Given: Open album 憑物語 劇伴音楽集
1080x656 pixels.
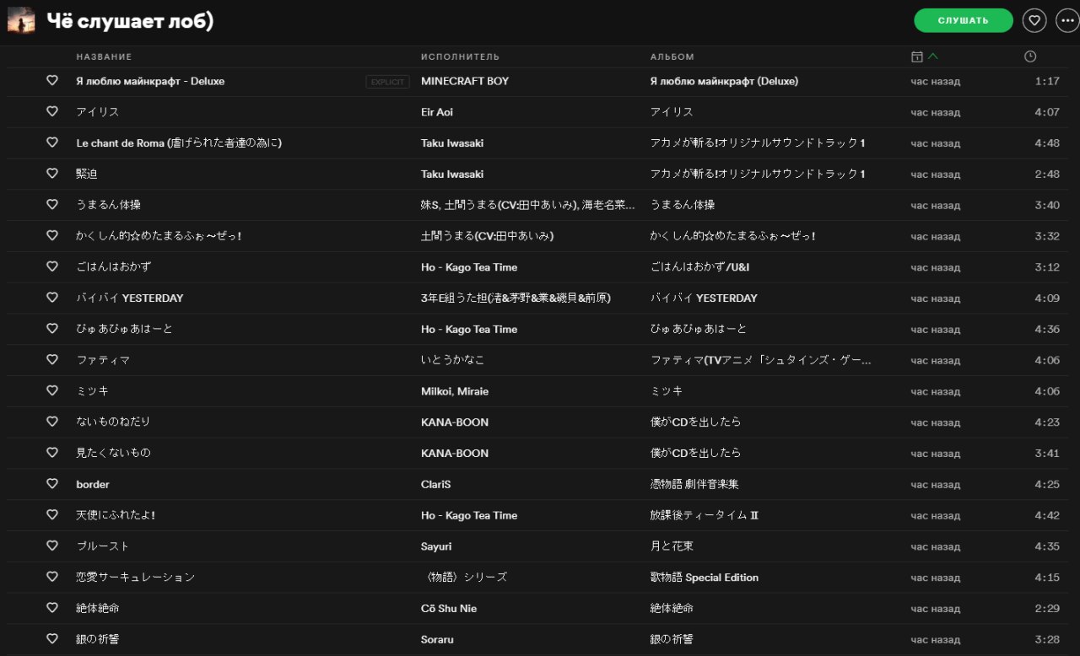Looking at the screenshot, I should pos(694,484).
